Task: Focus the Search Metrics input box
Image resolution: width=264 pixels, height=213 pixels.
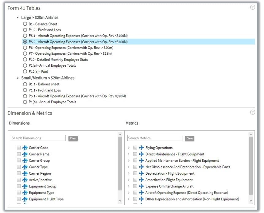Action: coord(155,138)
